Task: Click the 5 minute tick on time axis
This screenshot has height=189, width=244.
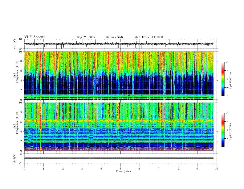Action: [x=120, y=169]
